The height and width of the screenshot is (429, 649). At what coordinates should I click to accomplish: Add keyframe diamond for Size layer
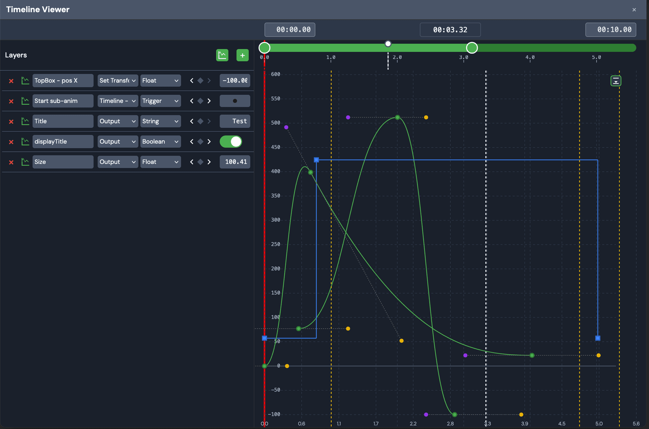point(200,161)
